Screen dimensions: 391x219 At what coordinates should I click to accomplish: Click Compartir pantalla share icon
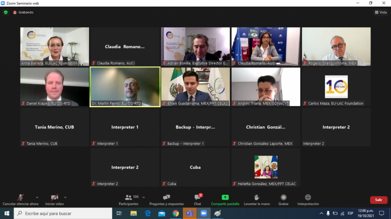point(225,198)
